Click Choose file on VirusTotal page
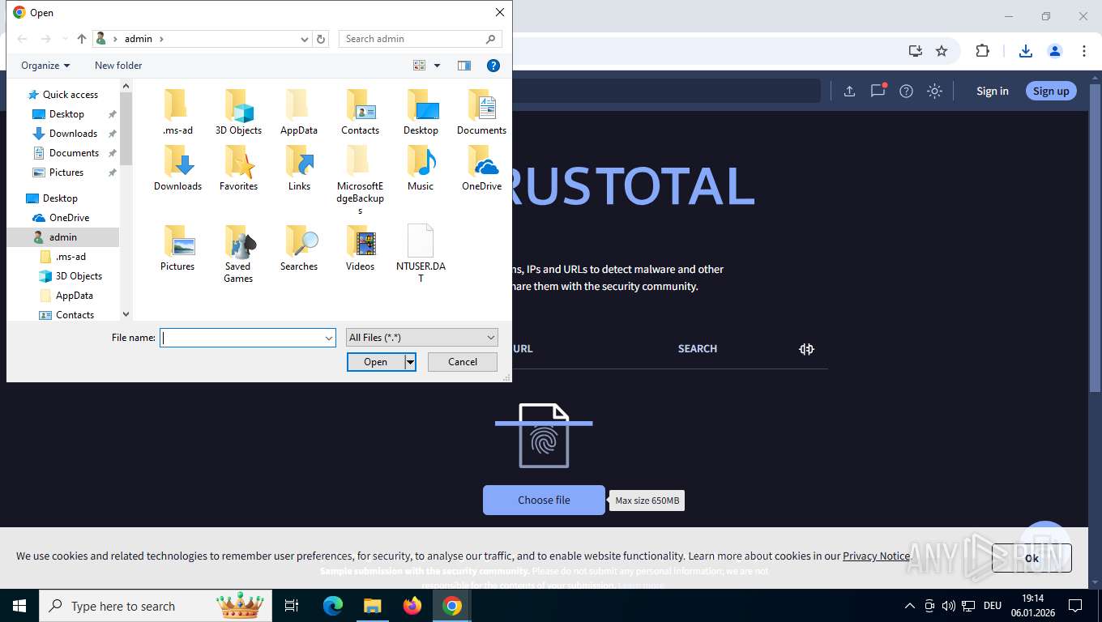 [x=544, y=501]
